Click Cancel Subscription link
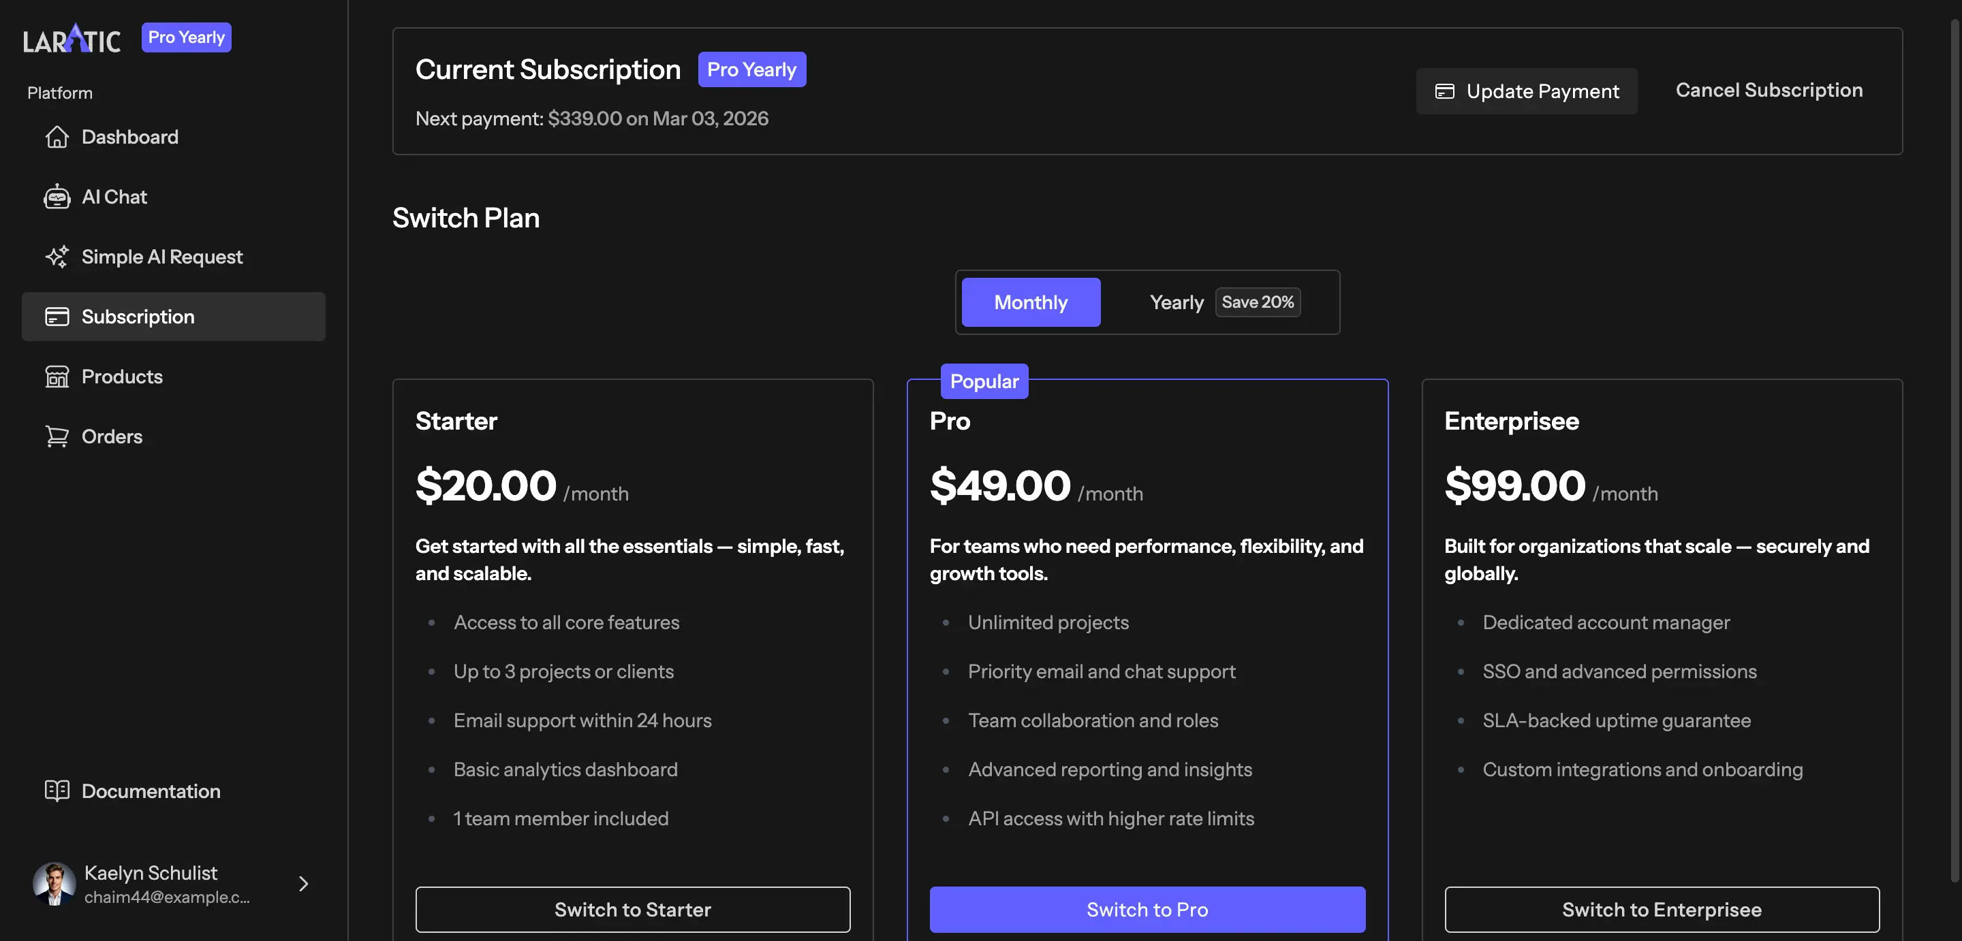 click(1769, 90)
